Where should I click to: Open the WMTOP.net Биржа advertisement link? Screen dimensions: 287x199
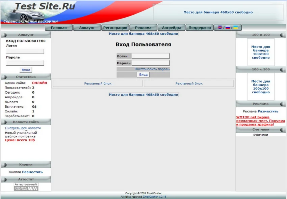click(260, 121)
